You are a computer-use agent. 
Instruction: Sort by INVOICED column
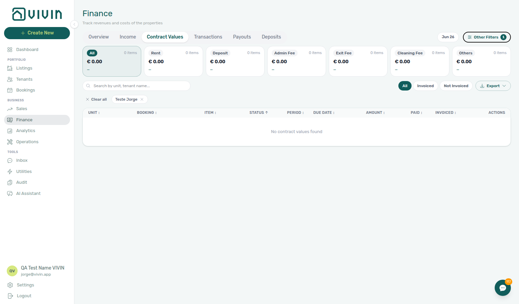point(445,113)
